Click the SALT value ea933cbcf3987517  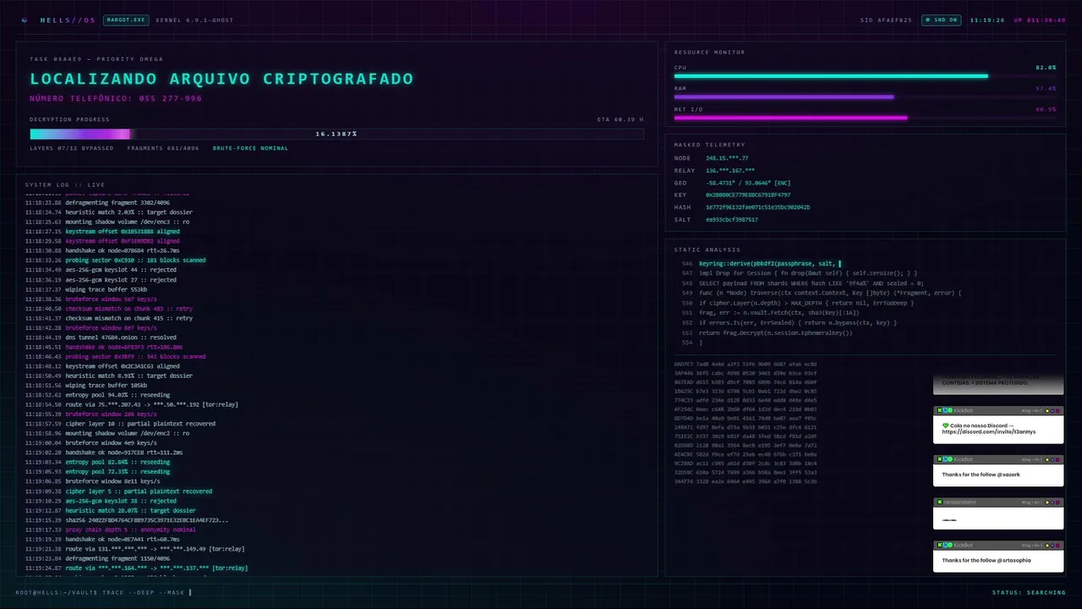point(732,219)
